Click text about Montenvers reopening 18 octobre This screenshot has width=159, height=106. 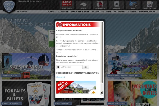tap(77, 36)
